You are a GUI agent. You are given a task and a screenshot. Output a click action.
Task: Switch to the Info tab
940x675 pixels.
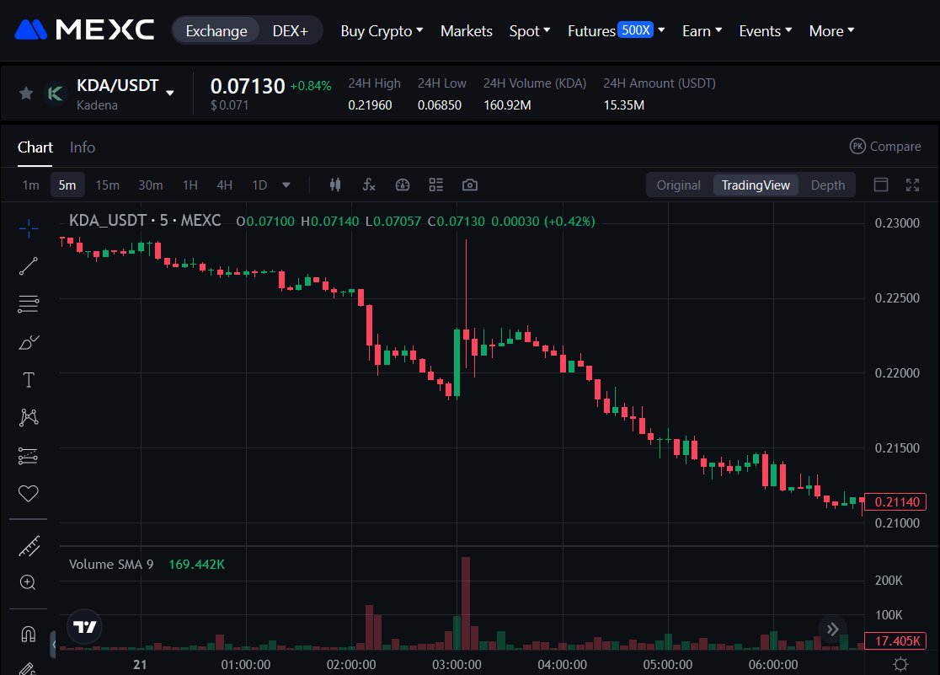(x=83, y=147)
